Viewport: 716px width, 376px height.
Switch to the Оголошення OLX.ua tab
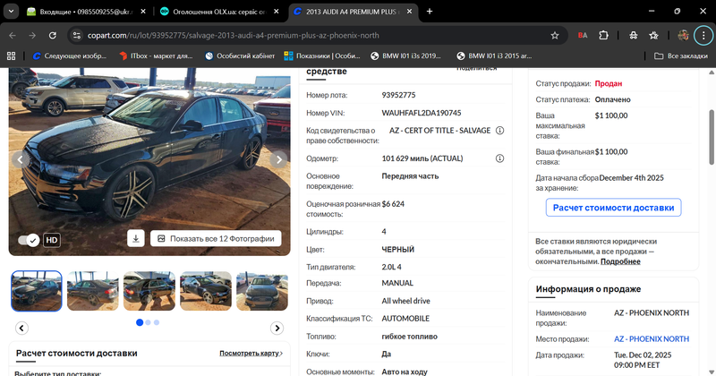pyautogui.click(x=219, y=12)
